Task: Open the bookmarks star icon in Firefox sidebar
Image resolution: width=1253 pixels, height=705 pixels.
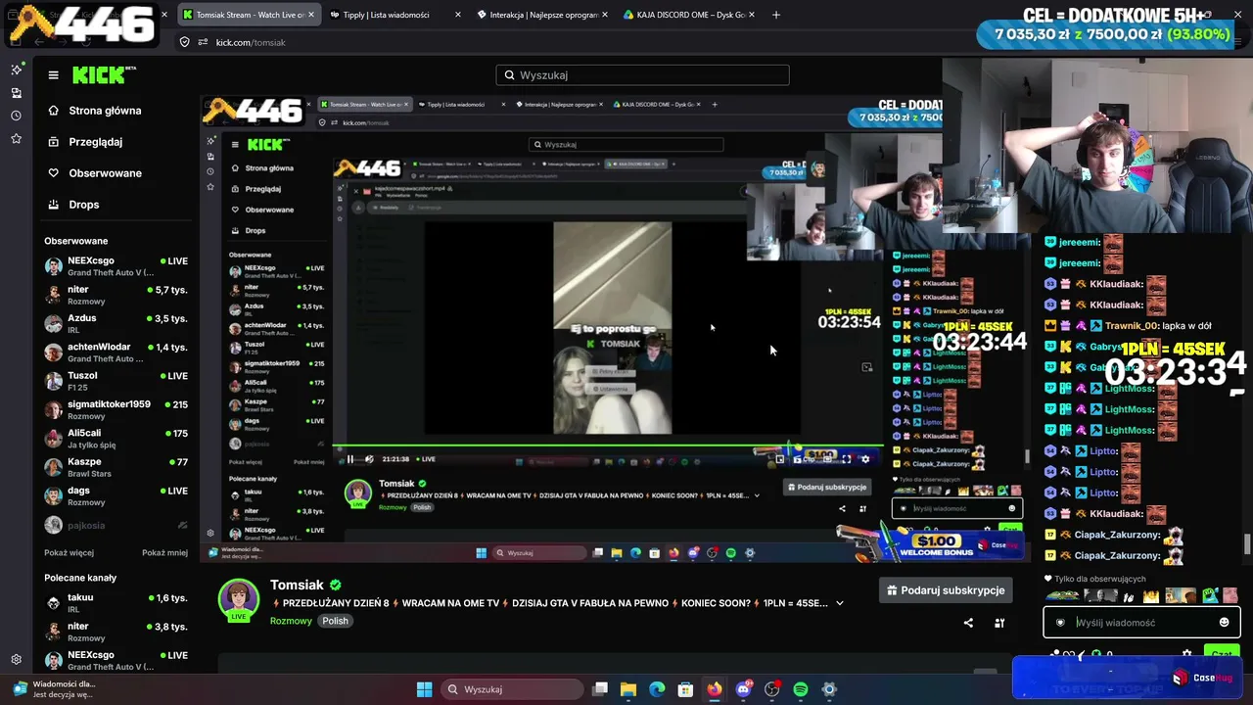Action: pos(16,139)
